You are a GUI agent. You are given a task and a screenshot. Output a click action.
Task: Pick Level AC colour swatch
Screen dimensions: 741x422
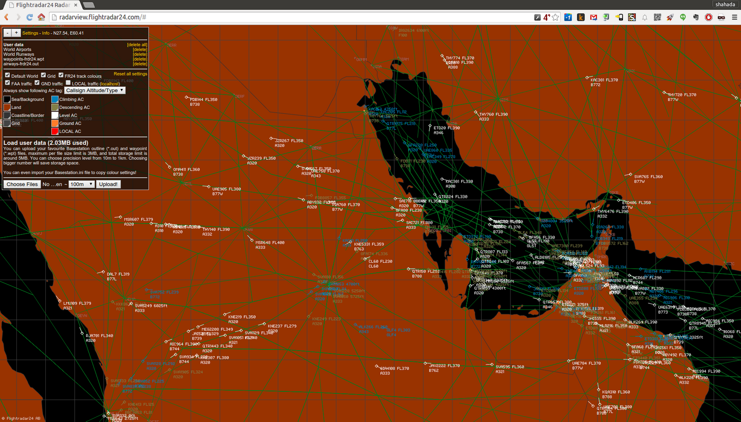pyautogui.click(x=55, y=115)
